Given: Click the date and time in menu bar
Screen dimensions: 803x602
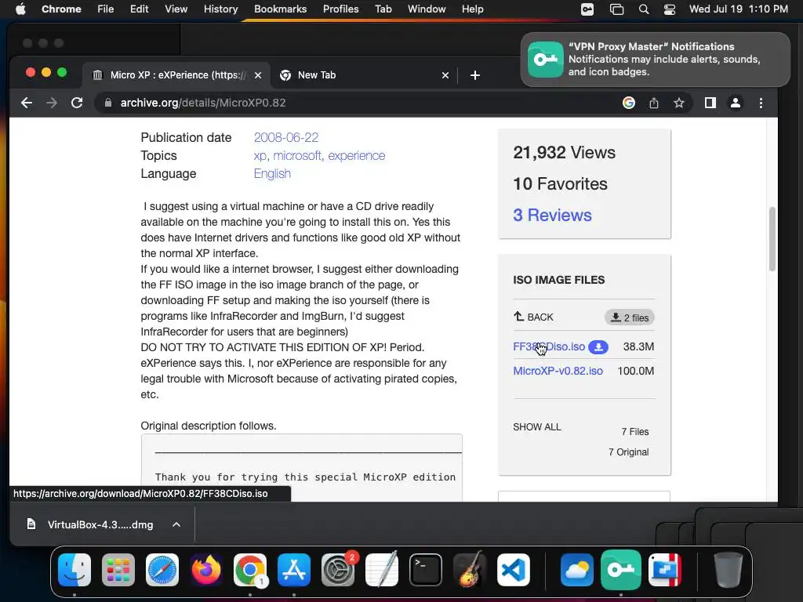Looking at the screenshot, I should (738, 9).
